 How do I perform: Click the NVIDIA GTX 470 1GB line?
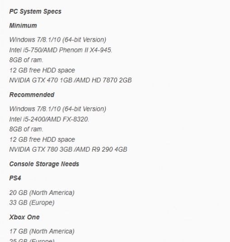click(x=70, y=80)
